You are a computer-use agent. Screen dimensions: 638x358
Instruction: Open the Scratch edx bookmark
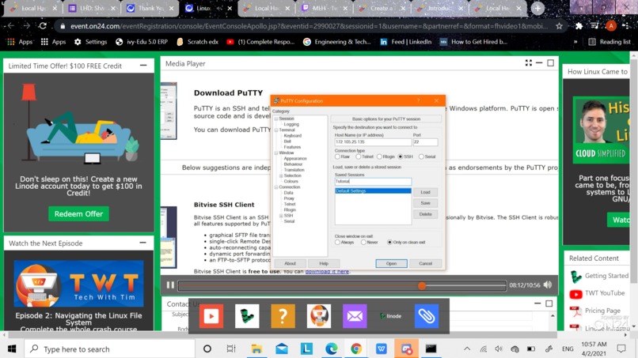pyautogui.click(x=197, y=41)
